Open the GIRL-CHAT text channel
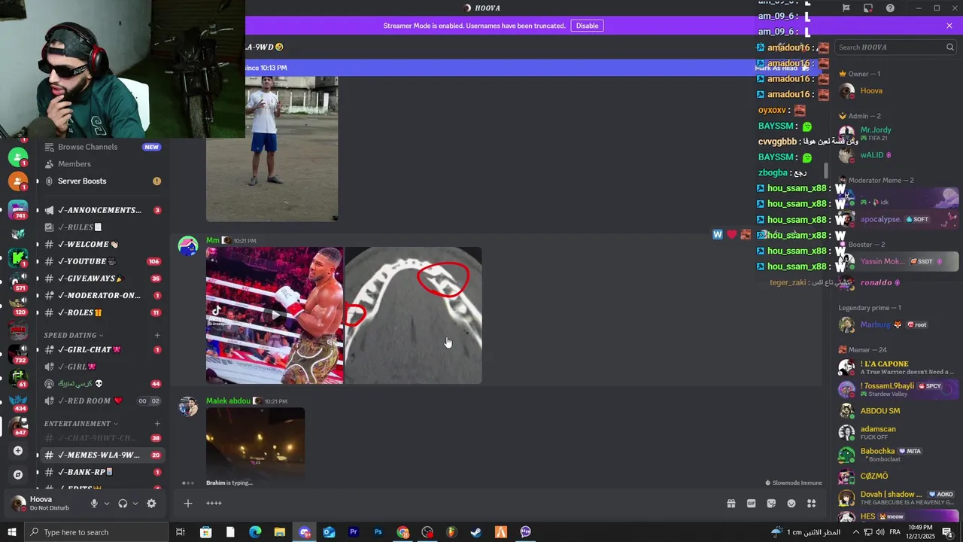This screenshot has height=542, width=963. (x=102, y=350)
